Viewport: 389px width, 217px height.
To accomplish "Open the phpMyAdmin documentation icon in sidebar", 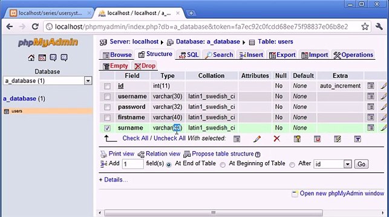I will pyautogui.click(x=53, y=58).
